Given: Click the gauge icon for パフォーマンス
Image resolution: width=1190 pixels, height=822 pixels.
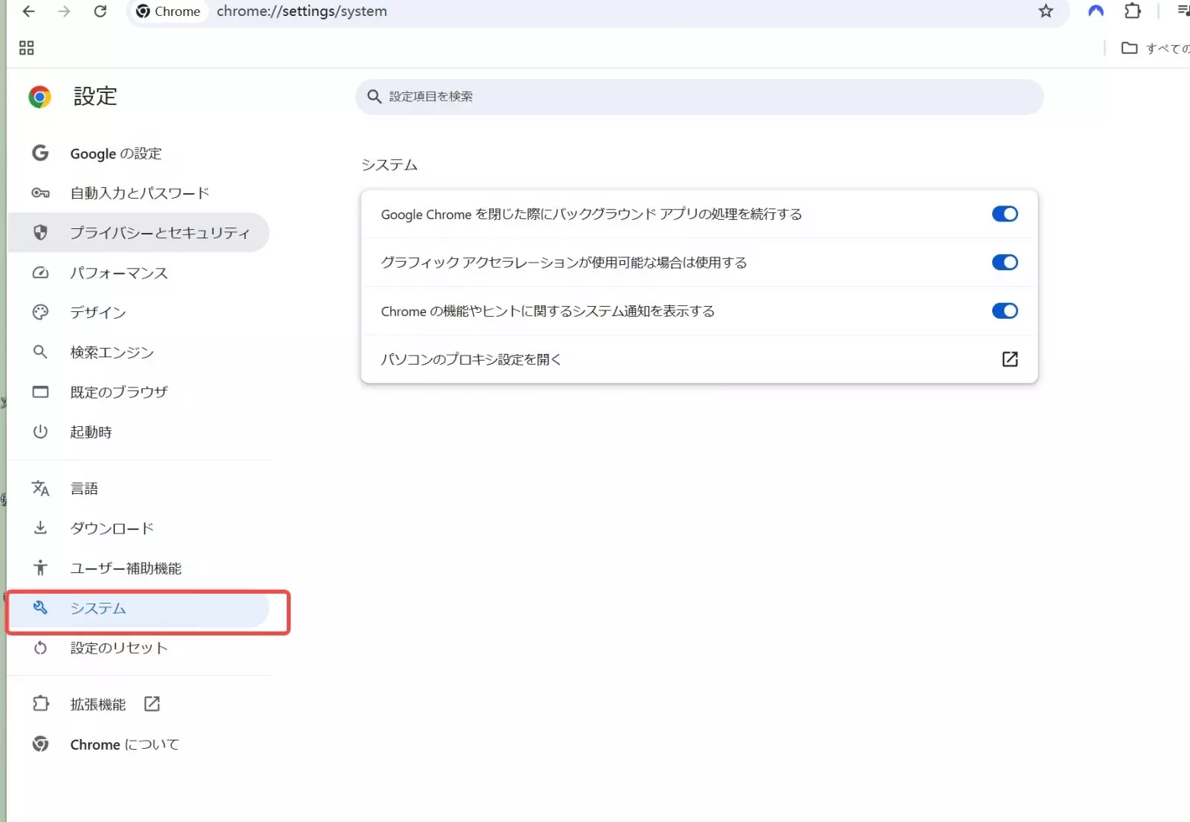Looking at the screenshot, I should pyautogui.click(x=40, y=272).
